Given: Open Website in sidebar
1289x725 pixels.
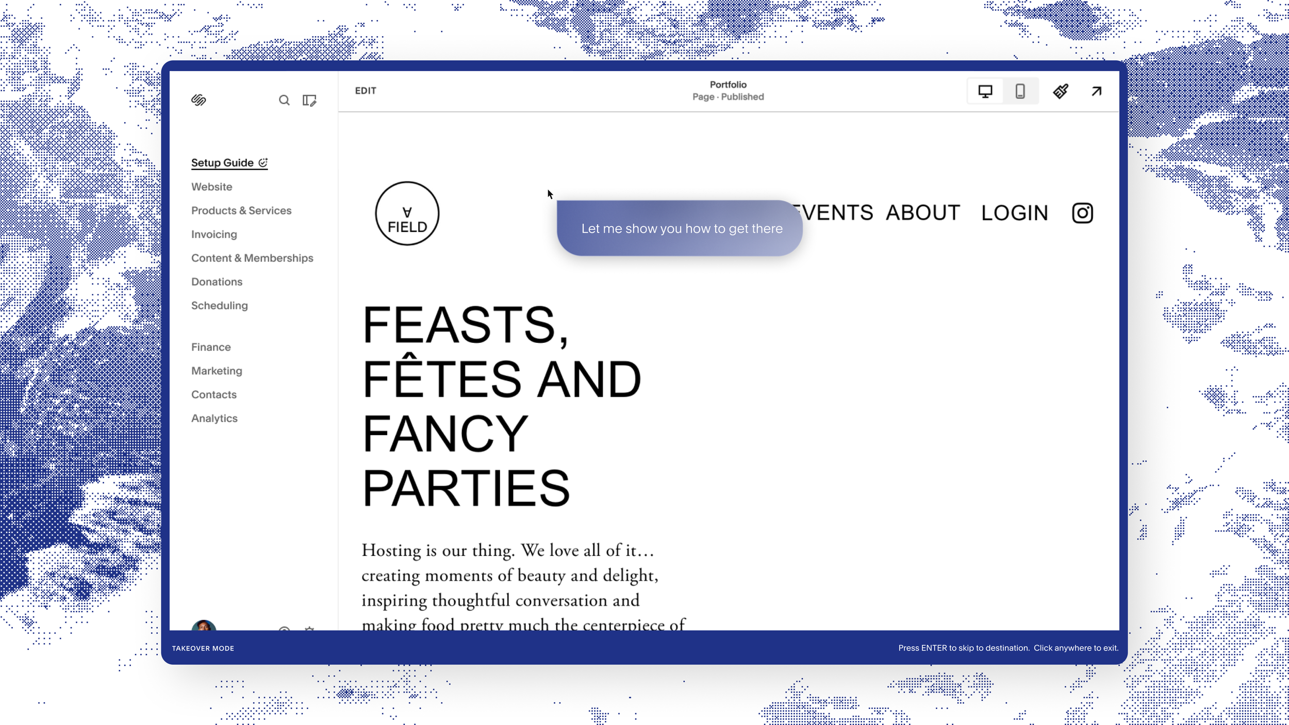Looking at the screenshot, I should [212, 187].
